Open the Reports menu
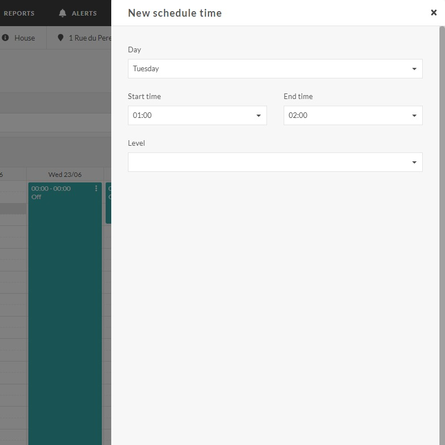This screenshot has height=445, width=445. tap(19, 13)
